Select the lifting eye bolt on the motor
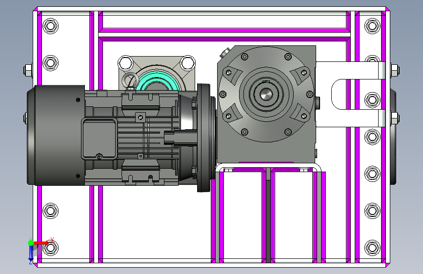 point(130,81)
